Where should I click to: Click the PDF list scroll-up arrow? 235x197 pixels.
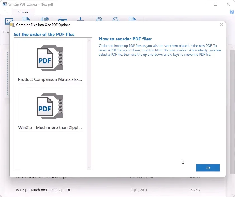coord(89,40)
